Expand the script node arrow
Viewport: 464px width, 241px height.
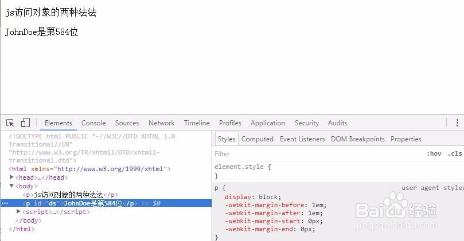[x=18, y=211]
